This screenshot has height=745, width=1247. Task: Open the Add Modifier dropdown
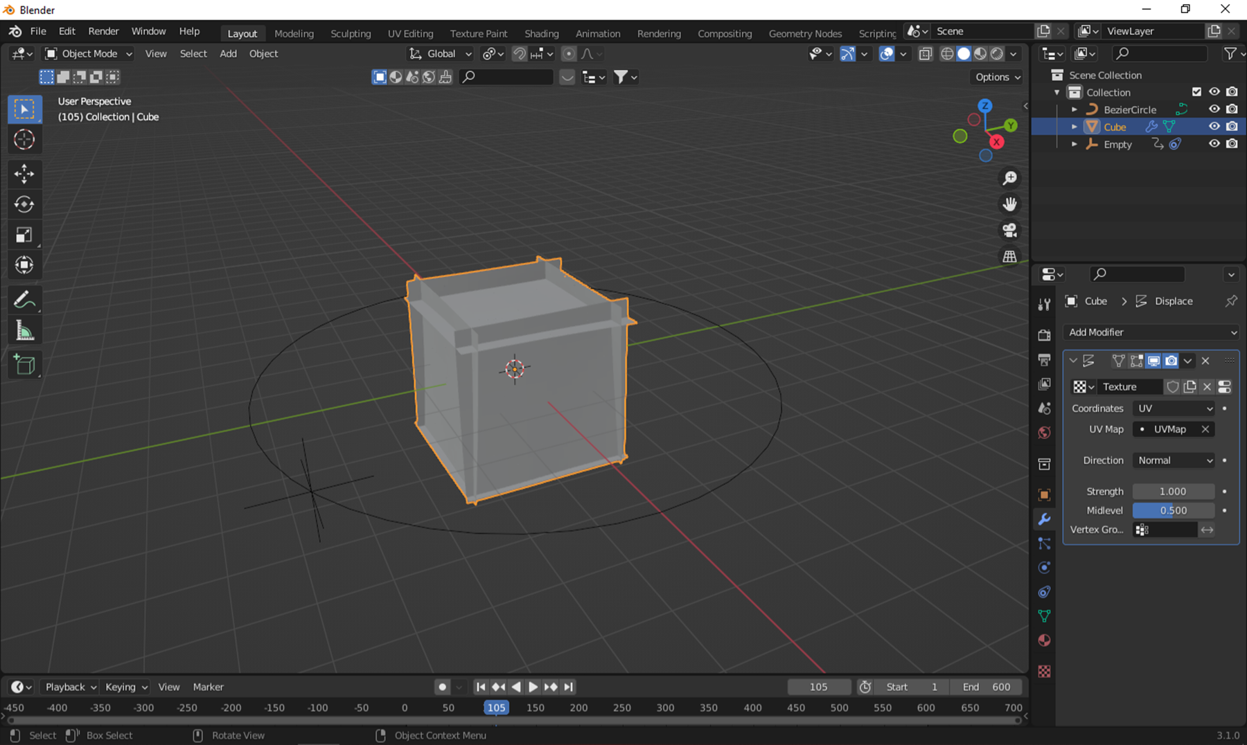click(x=1151, y=332)
